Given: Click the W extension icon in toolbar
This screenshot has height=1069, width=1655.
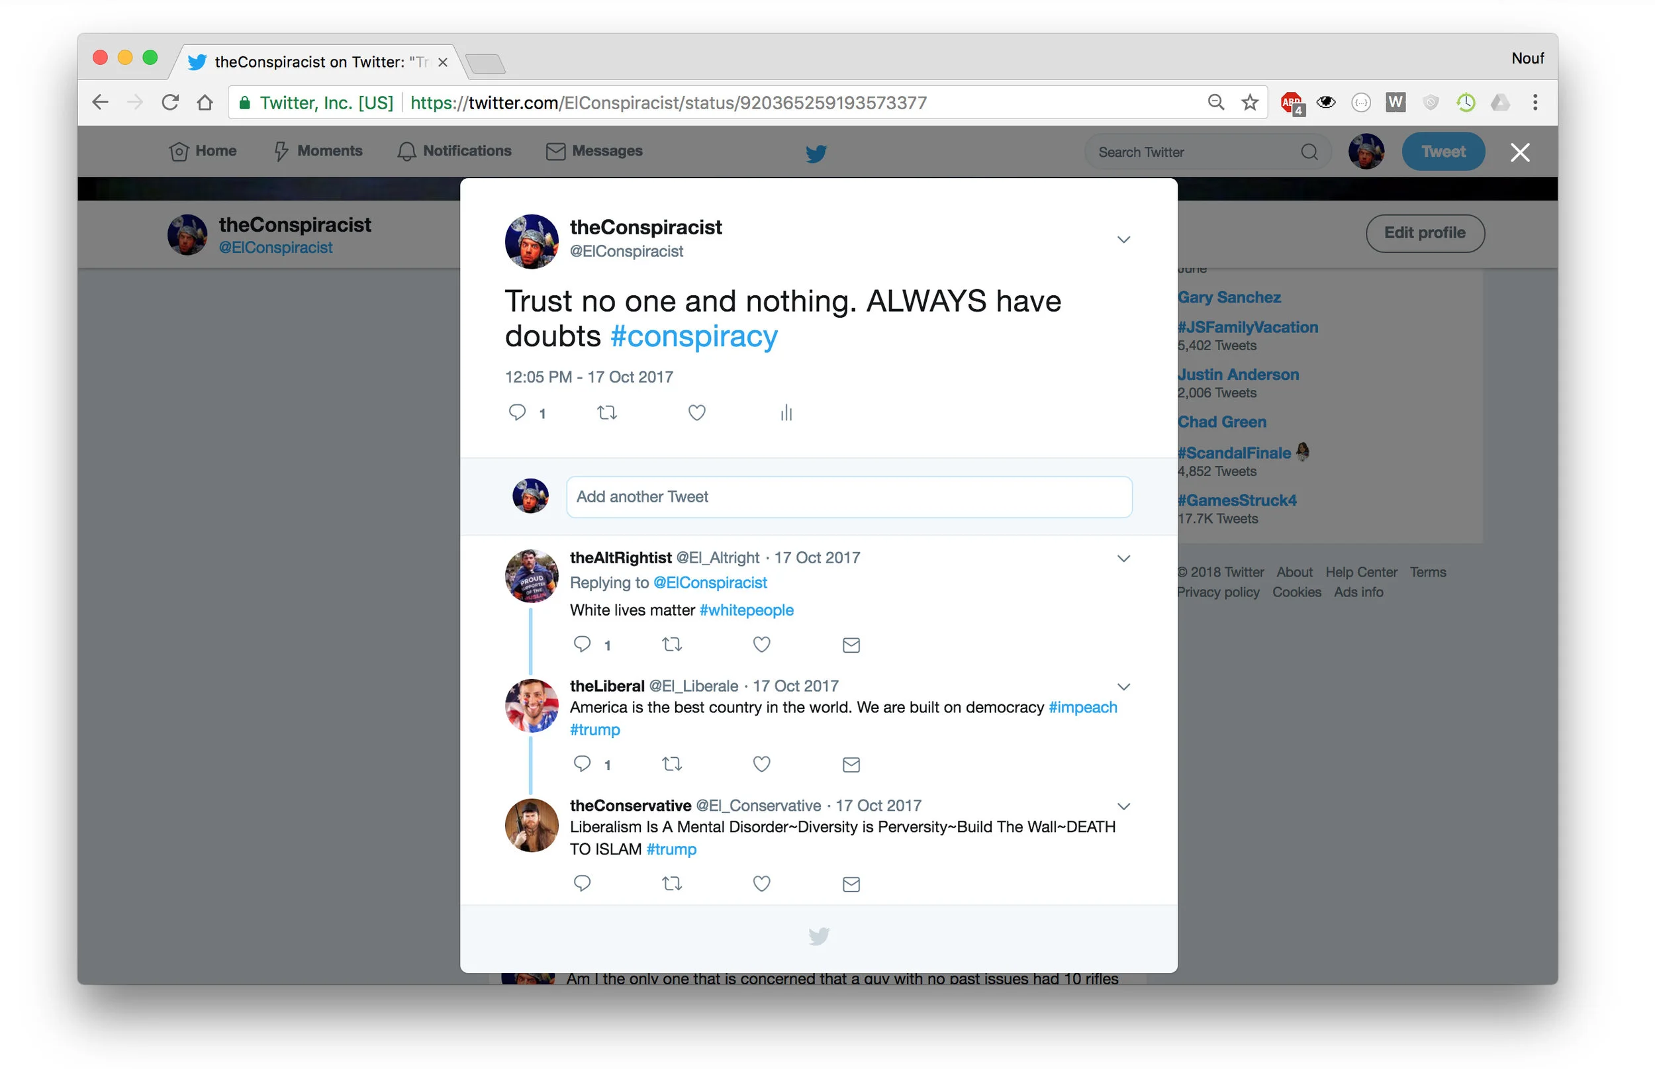Looking at the screenshot, I should click(1395, 102).
